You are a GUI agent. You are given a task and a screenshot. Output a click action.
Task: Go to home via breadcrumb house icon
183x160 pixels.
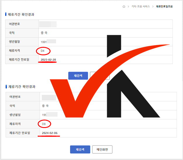point(124,6)
